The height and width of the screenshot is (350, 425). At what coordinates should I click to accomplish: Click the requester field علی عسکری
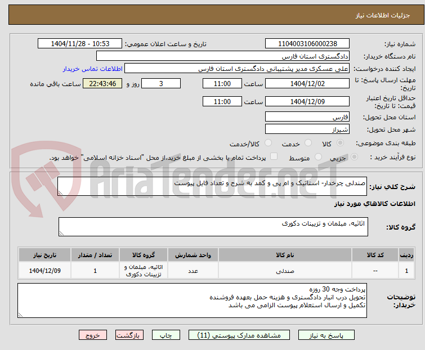(237, 69)
